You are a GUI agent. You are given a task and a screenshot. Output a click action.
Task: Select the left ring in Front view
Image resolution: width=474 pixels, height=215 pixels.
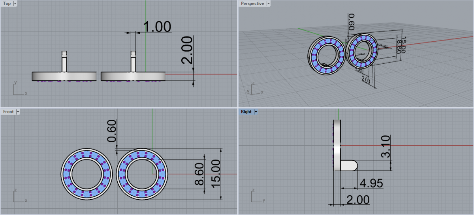66,173
